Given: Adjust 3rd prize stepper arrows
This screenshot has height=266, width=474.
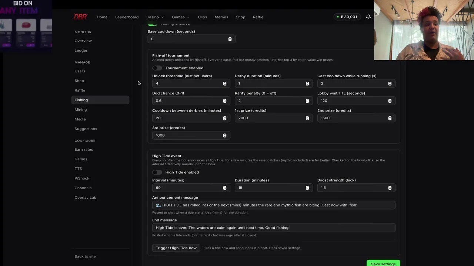Looking at the screenshot, I should [x=225, y=135].
